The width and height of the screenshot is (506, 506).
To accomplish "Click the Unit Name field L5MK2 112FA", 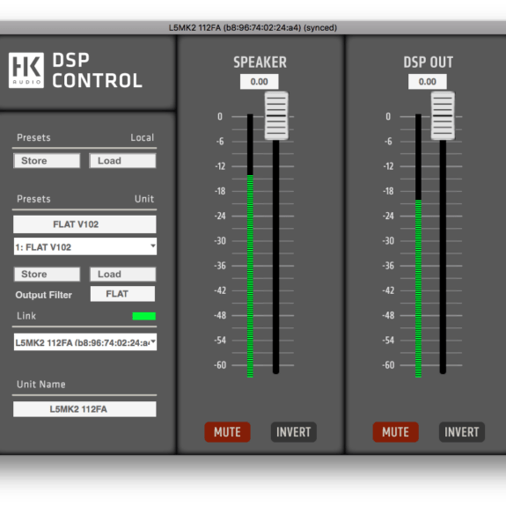I will click(x=84, y=409).
